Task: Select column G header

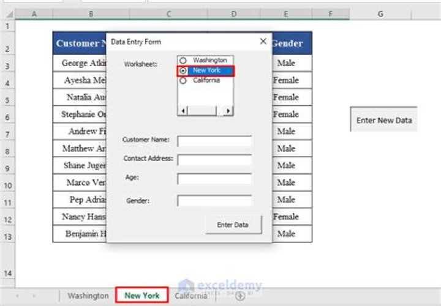Action: pyautogui.click(x=380, y=13)
